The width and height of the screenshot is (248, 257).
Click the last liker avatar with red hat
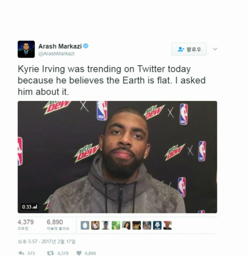[168, 225]
